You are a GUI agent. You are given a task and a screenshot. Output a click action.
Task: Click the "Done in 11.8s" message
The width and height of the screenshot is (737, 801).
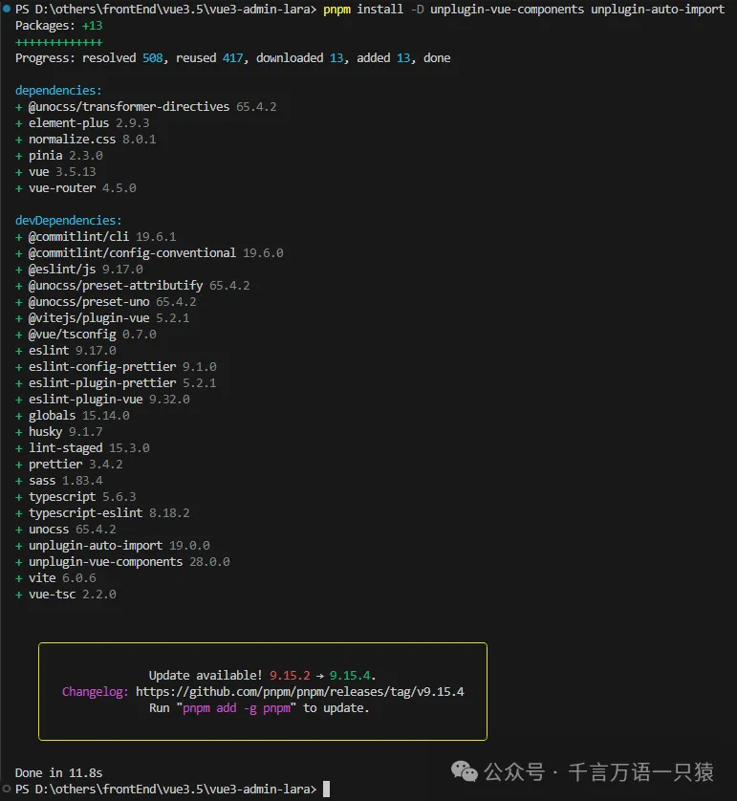click(58, 772)
